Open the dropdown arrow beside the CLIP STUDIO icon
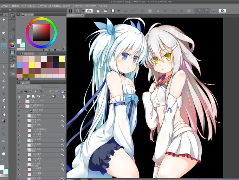239x180 pixels. tap(83, 11)
